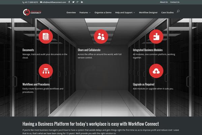Expand the Features dropdown arrow

(90, 13)
